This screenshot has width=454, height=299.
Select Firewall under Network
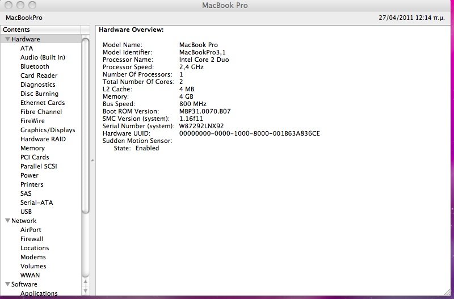pyautogui.click(x=32, y=239)
